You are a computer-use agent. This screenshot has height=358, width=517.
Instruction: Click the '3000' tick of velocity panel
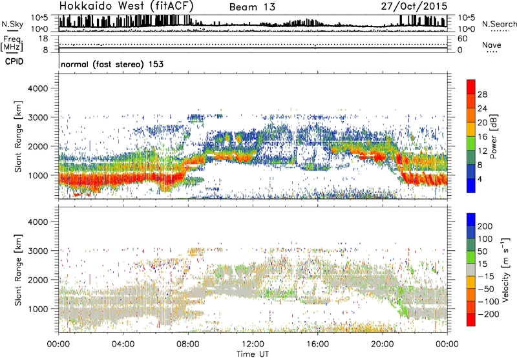pos(38,251)
